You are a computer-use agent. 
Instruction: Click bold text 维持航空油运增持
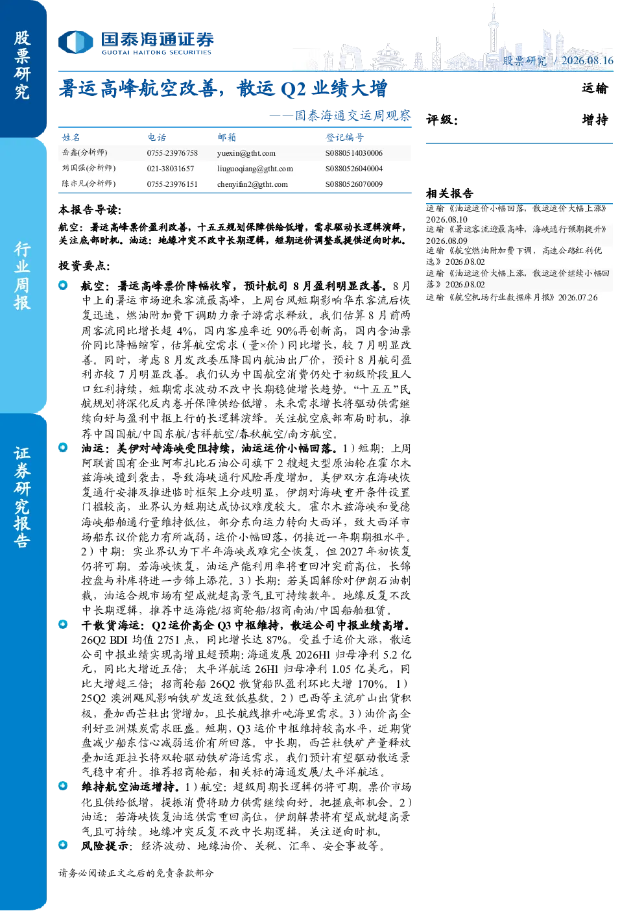click(130, 787)
